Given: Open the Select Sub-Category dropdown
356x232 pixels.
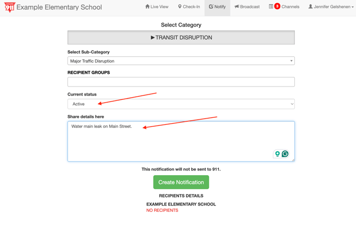Looking at the screenshot, I should (x=181, y=61).
